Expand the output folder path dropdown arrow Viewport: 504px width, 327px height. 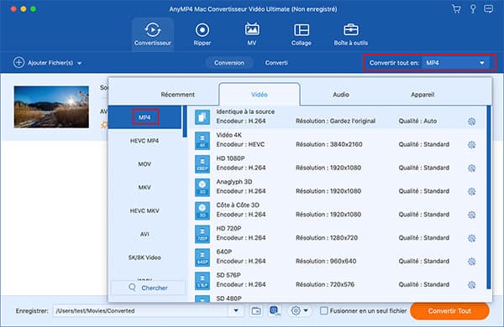tap(236, 310)
